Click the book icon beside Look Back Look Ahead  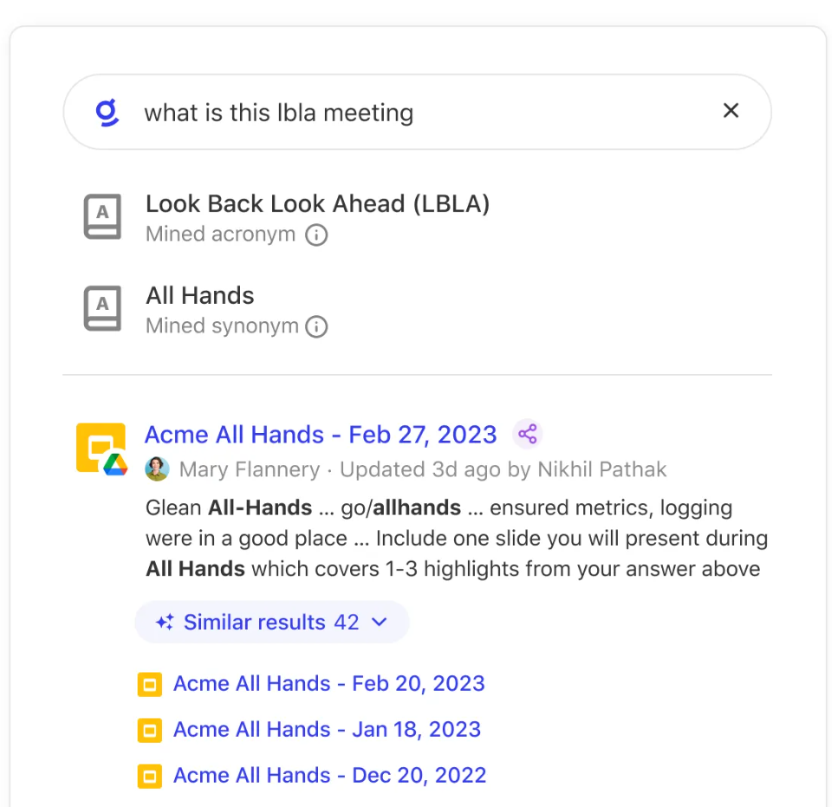pos(102,216)
